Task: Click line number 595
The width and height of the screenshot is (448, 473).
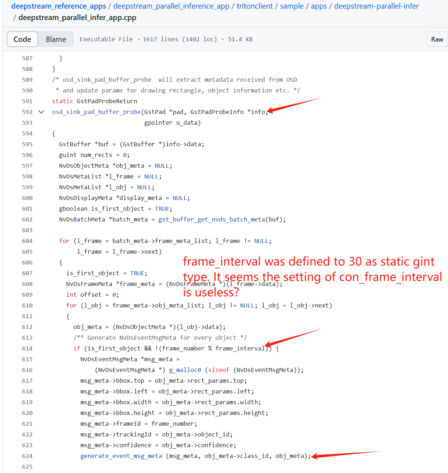Action: (27, 144)
